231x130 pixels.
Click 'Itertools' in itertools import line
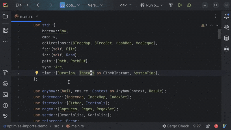point(96,103)
